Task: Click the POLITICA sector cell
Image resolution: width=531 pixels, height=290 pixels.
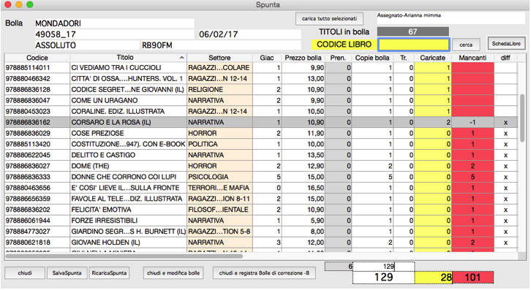Action: 219,144
